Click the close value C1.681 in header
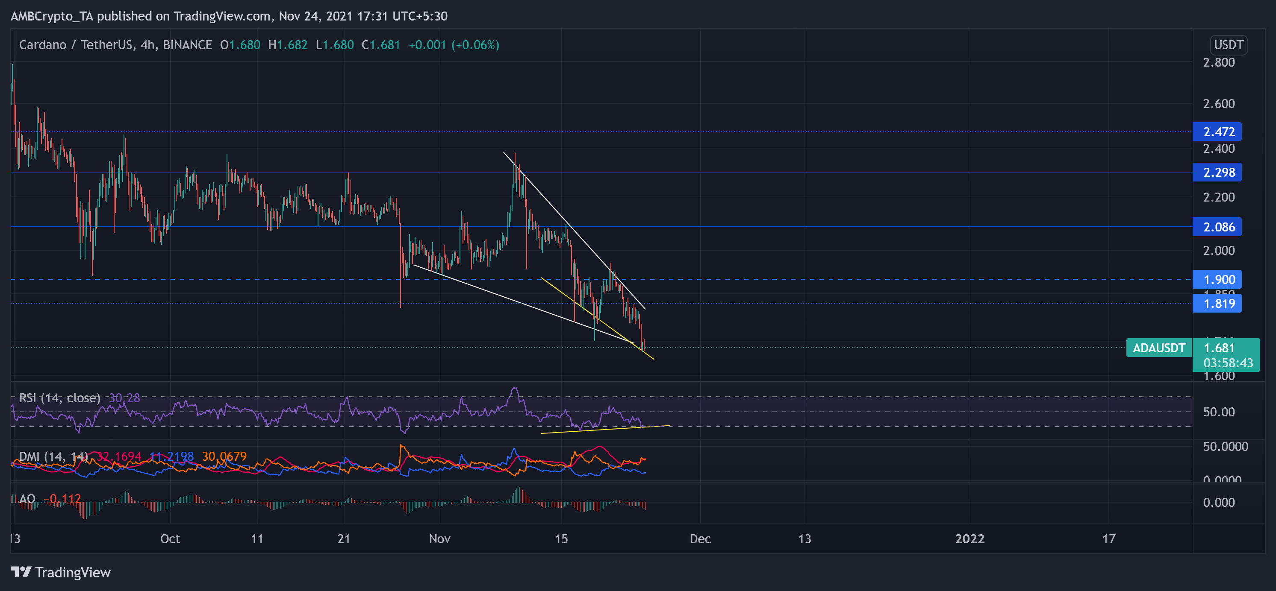 (380, 44)
